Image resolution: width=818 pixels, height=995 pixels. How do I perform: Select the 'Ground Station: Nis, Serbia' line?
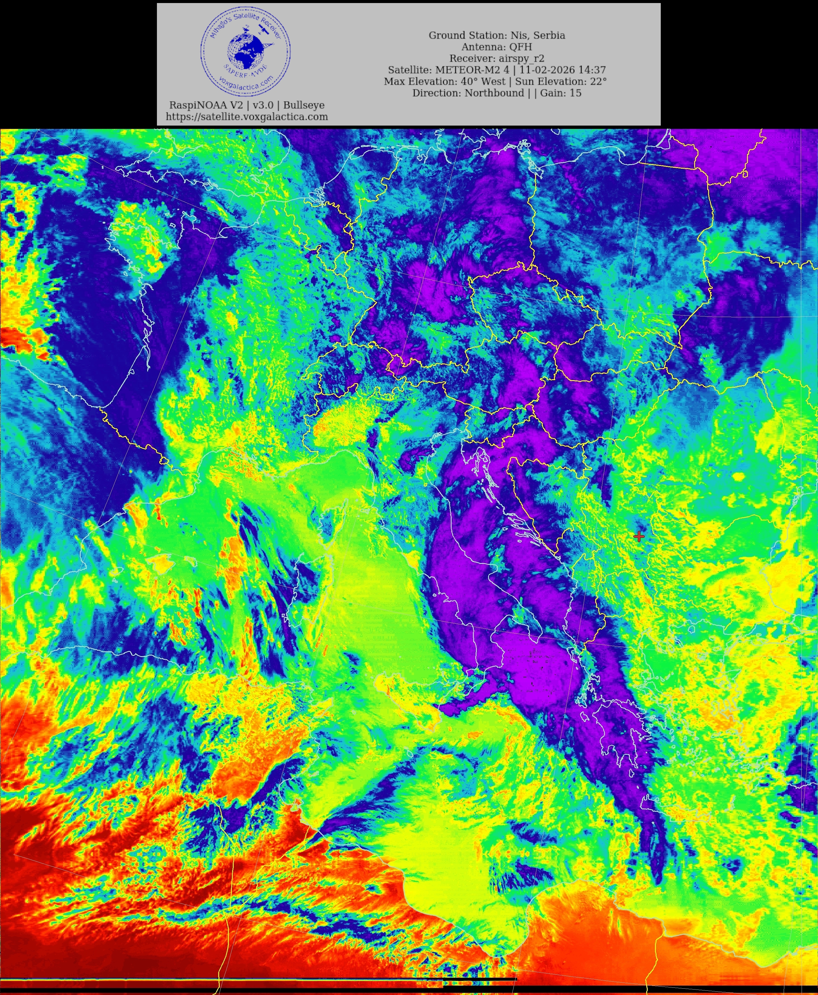pyautogui.click(x=497, y=35)
